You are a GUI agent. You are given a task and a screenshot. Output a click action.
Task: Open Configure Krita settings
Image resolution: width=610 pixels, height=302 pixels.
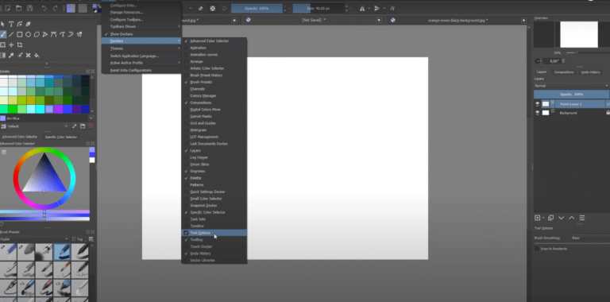coord(141,6)
